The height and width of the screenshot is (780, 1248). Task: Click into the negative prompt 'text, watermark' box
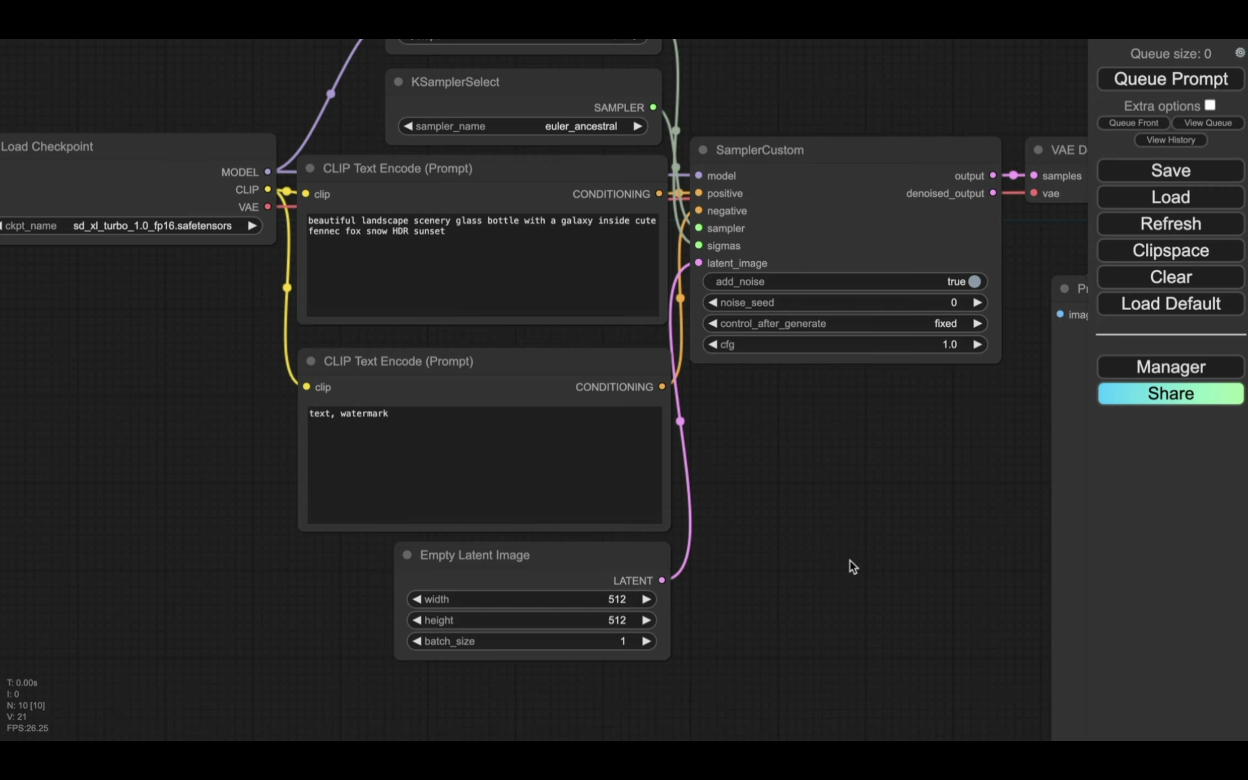point(485,465)
